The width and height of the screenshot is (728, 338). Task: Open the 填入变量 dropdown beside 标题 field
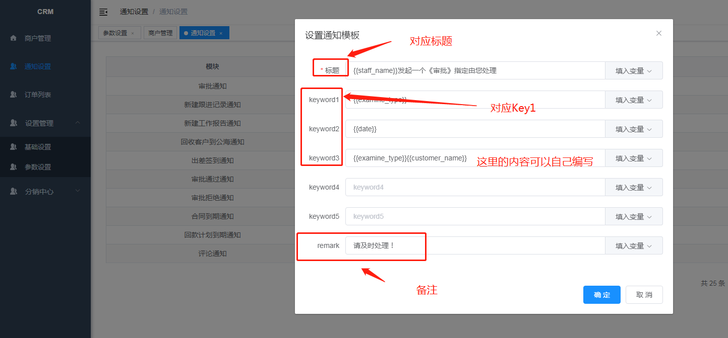coord(634,70)
